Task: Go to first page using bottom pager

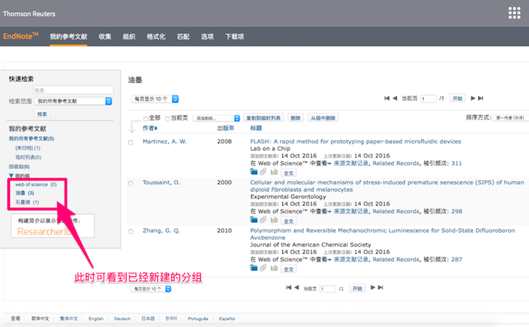Action: point(289,288)
